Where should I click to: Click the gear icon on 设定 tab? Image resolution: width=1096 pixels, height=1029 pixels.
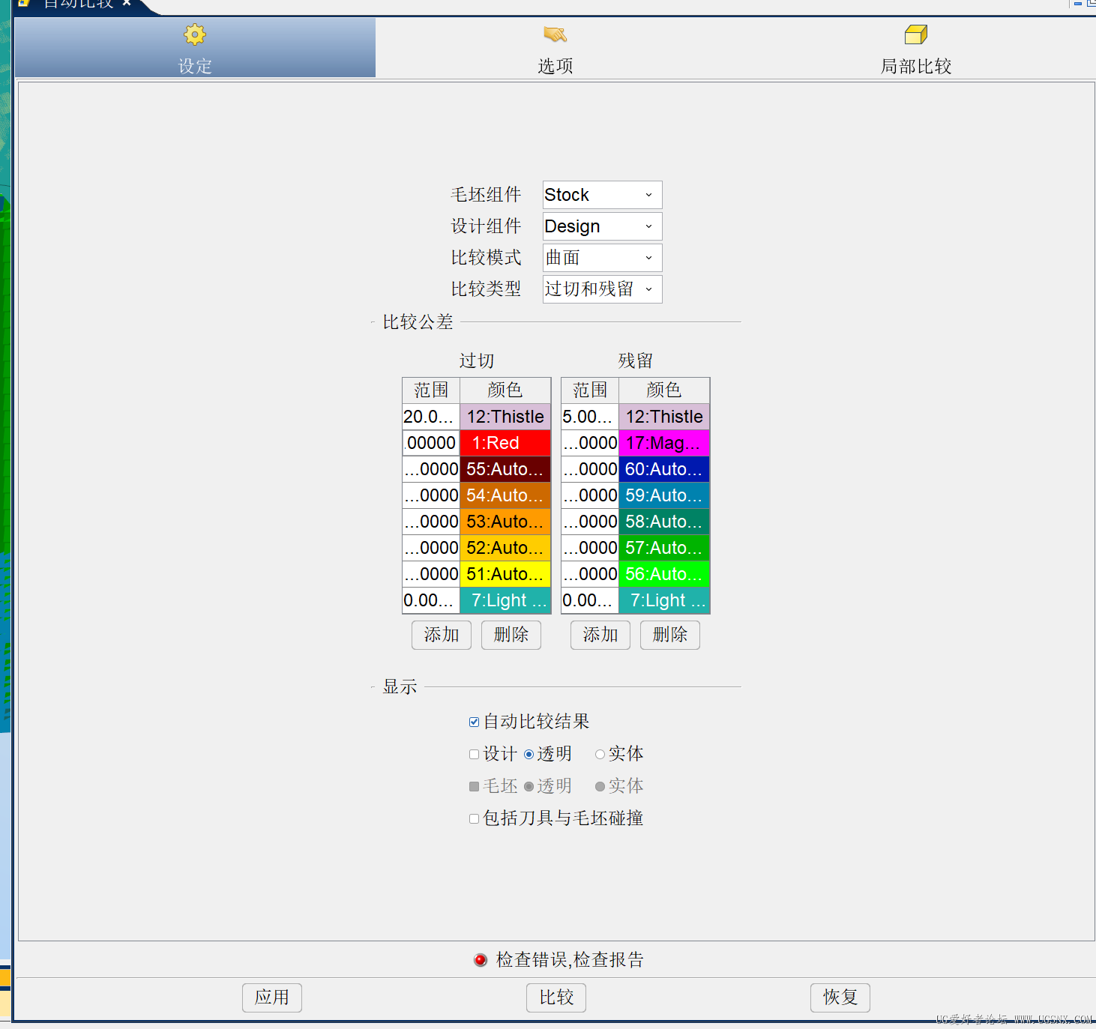(195, 34)
